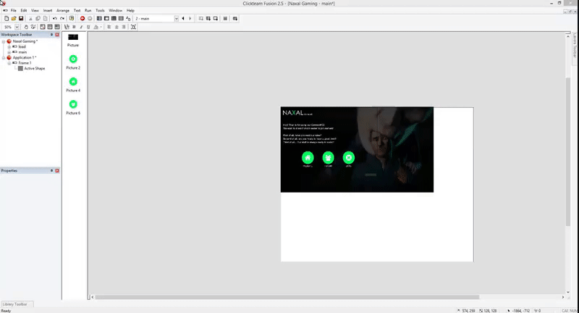The width and height of the screenshot is (579, 313).
Task: Open the Contents help icon
Action: [x=72, y=19]
